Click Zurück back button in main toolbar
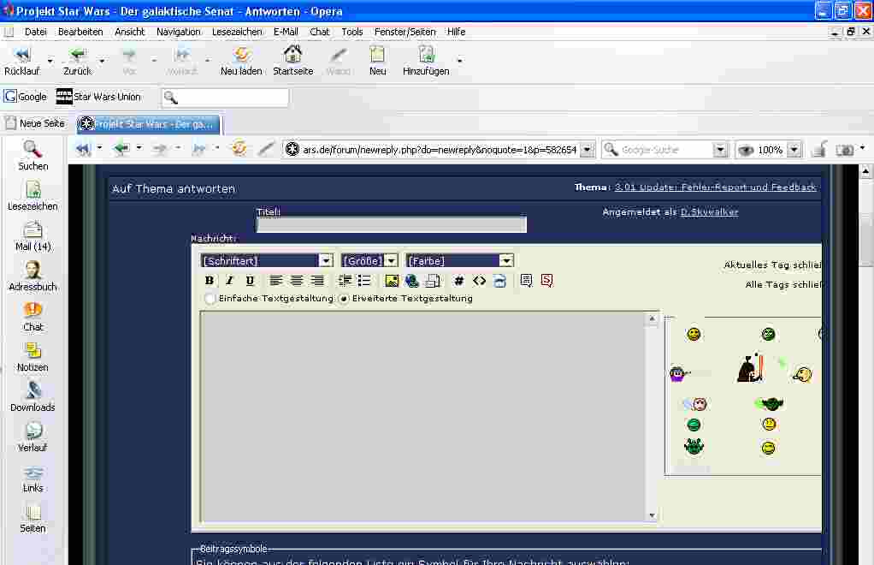Viewport: 874px width, 565px height. coord(77,61)
